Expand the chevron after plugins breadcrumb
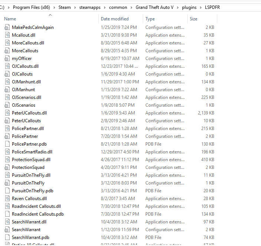Viewport: 261px width, 246px height. click(x=201, y=8)
